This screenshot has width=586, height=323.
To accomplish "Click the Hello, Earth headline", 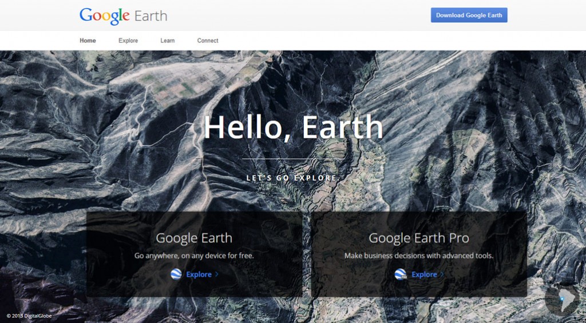I will point(294,127).
